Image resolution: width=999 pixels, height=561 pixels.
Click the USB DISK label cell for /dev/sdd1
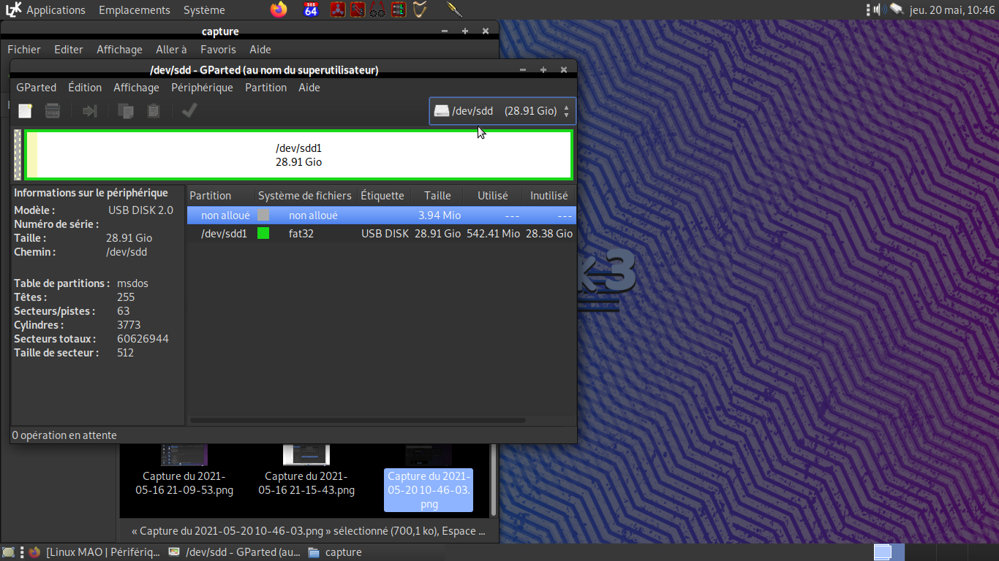[385, 234]
